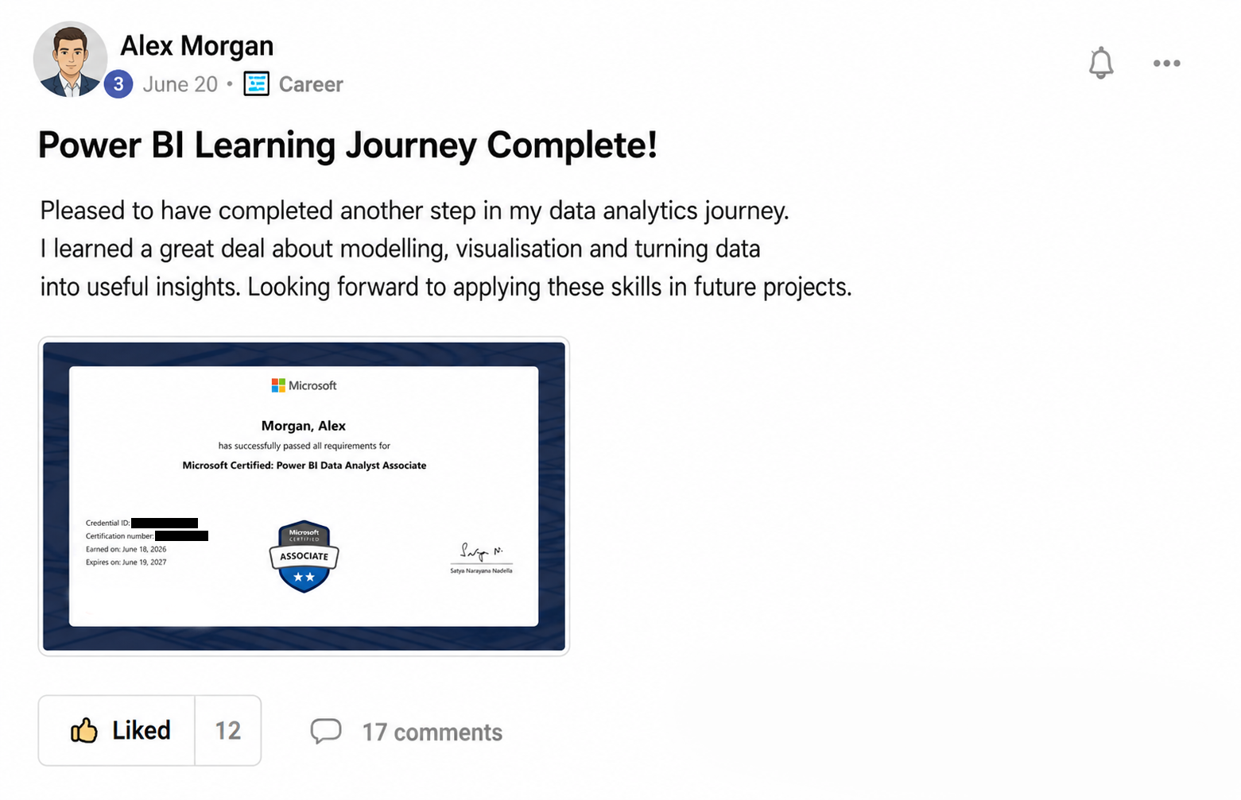Click the certification title text on certificate

[304, 466]
